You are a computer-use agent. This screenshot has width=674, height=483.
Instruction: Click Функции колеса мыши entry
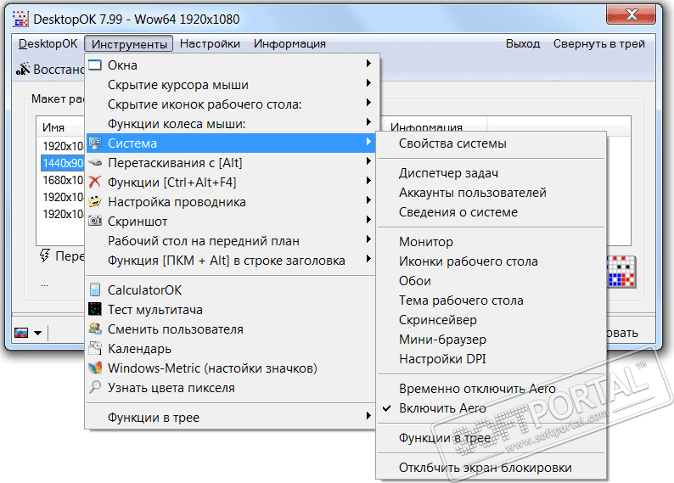tap(231, 124)
